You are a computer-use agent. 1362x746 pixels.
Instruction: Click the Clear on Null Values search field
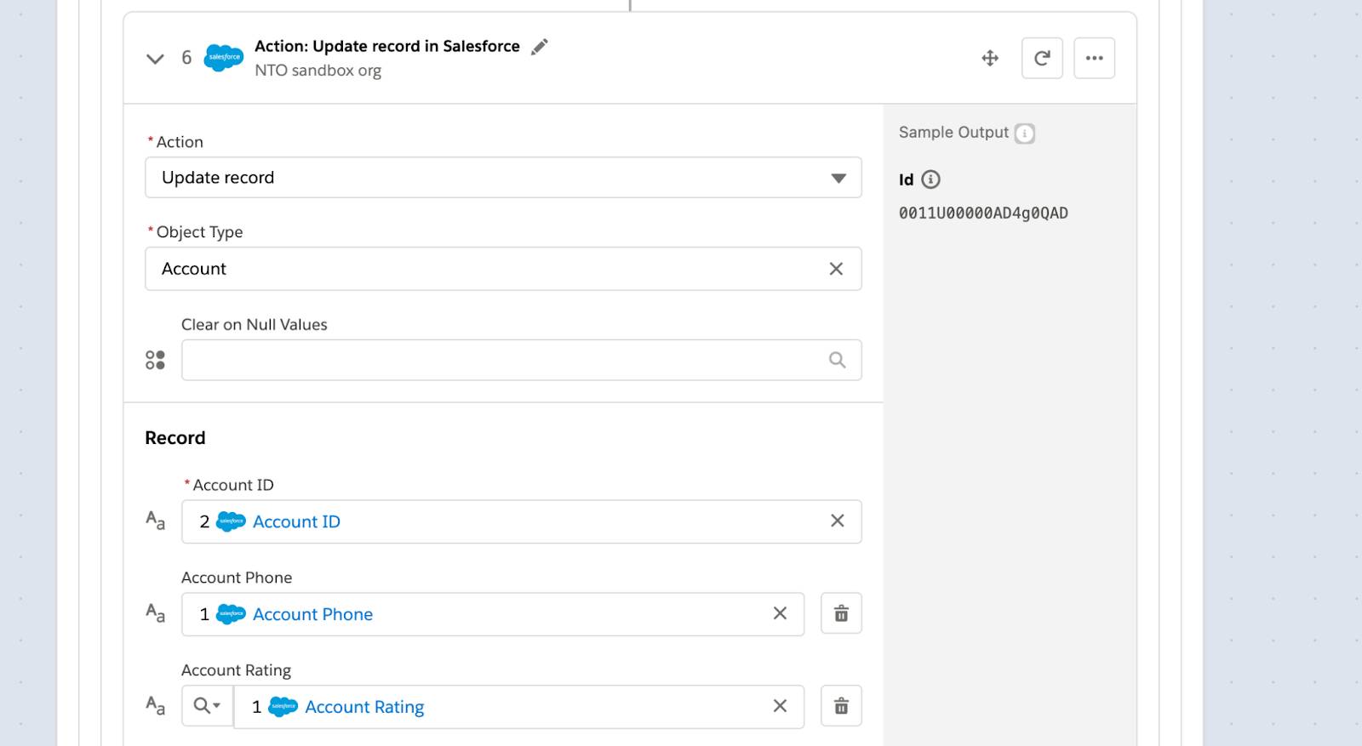521,360
